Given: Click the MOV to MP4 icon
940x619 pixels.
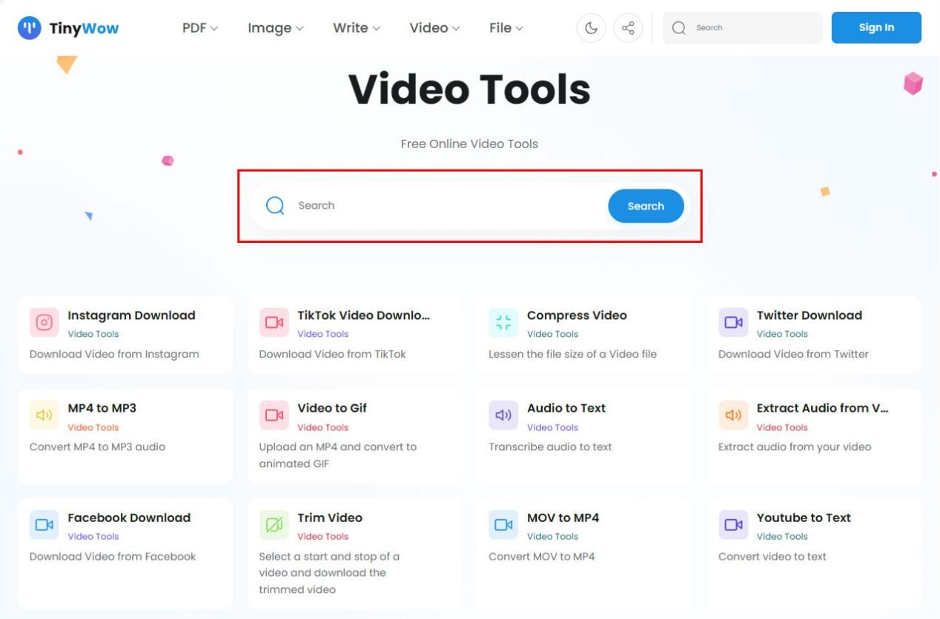Looking at the screenshot, I should point(503,525).
